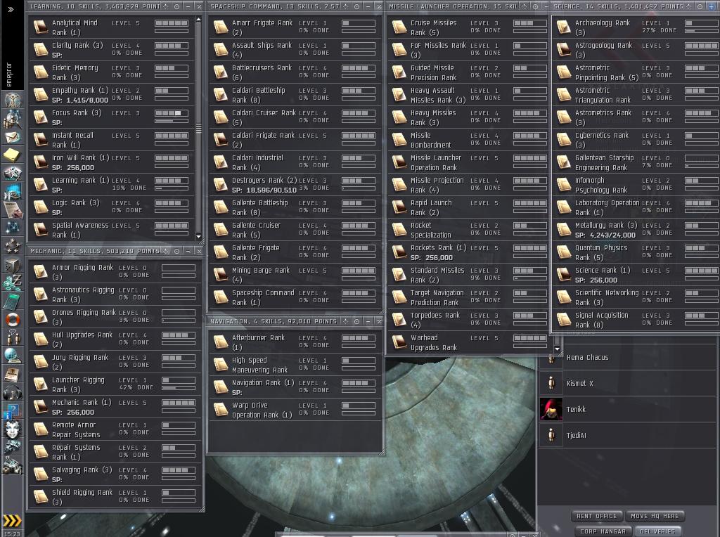Click the Navigation window title bar
This screenshot has width=720, height=537.
(274, 321)
